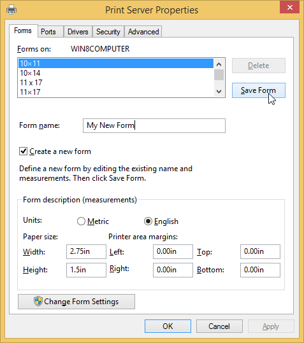
Task: Click the printer icon in title bar
Action: click(x=11, y=10)
